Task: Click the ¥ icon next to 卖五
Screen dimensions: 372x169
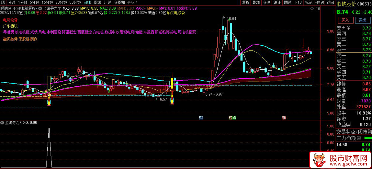Action: [348, 28]
